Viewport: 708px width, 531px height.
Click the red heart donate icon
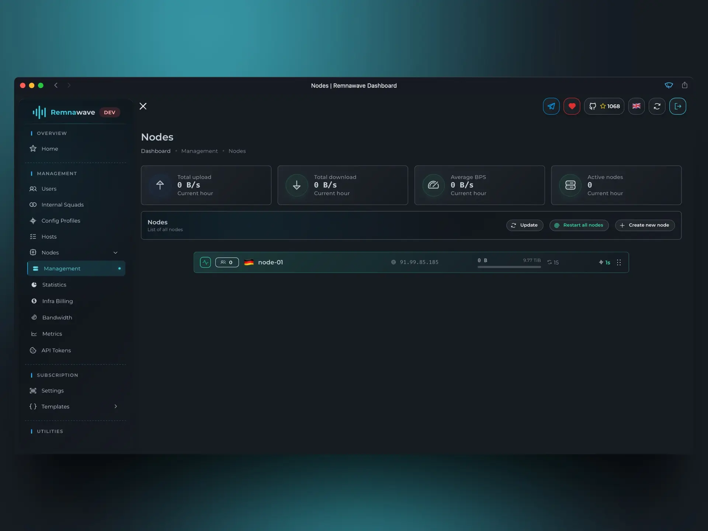(572, 106)
